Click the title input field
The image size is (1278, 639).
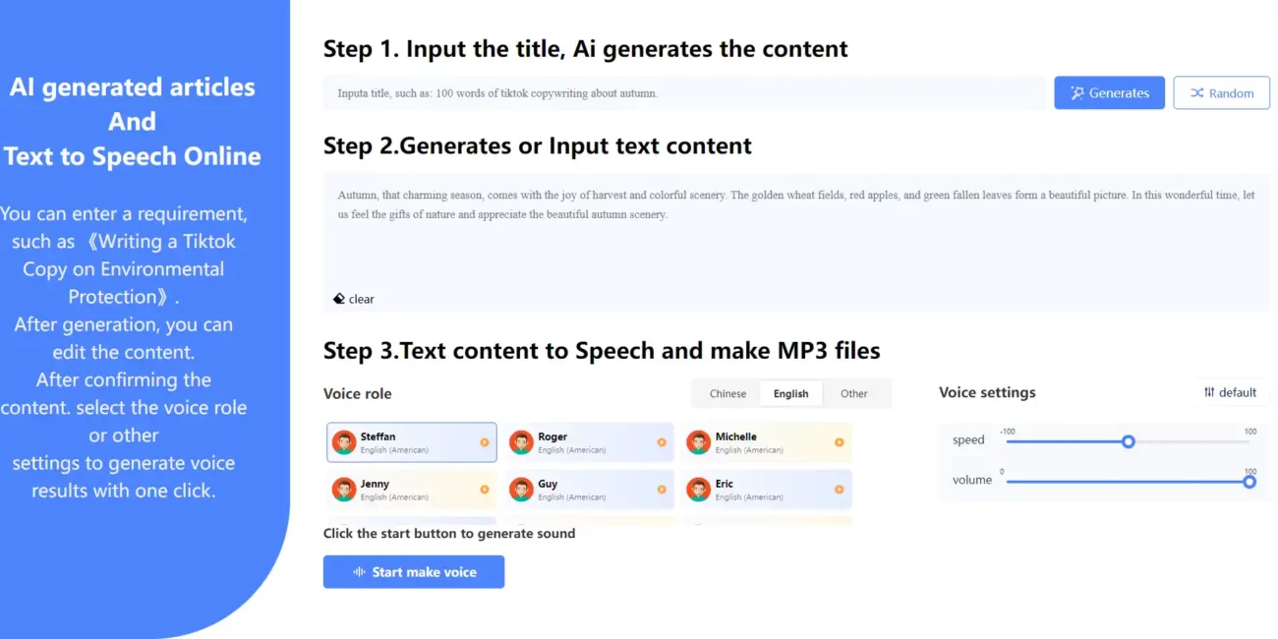(687, 93)
